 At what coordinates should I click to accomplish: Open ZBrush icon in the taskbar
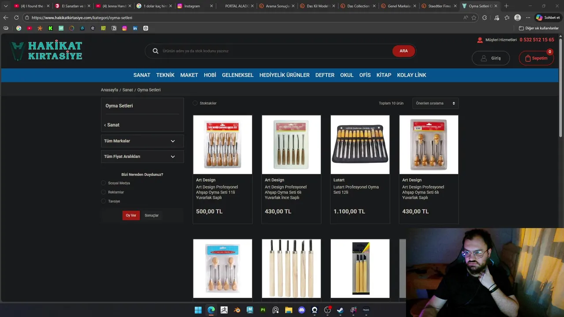pyautogui.click(x=224, y=310)
